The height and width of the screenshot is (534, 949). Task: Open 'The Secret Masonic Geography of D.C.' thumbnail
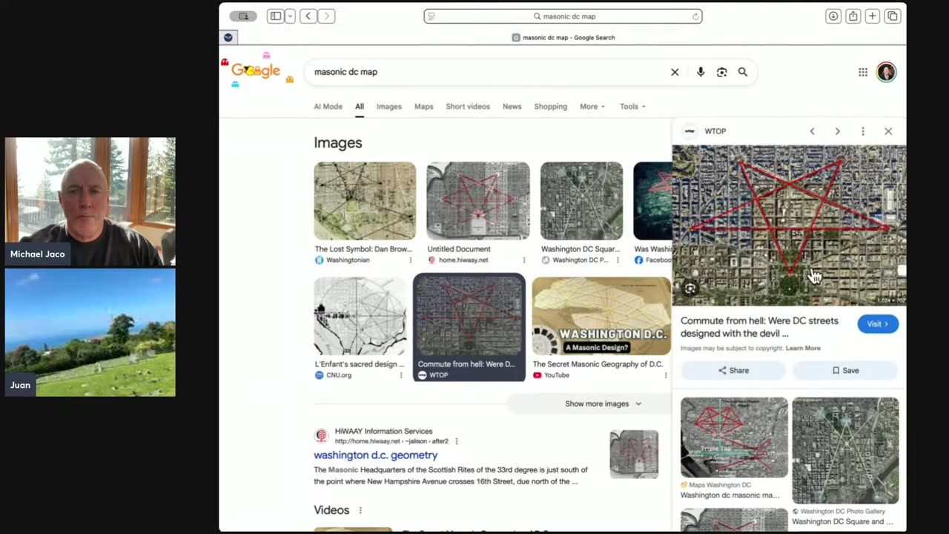[x=601, y=317]
